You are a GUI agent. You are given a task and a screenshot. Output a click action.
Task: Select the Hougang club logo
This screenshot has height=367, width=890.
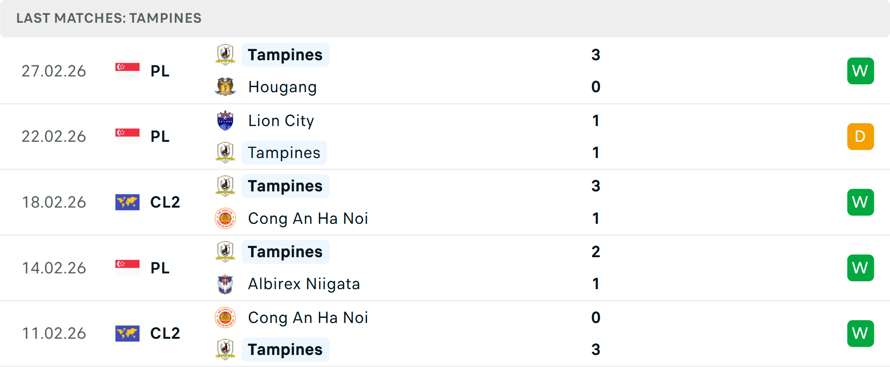click(225, 87)
